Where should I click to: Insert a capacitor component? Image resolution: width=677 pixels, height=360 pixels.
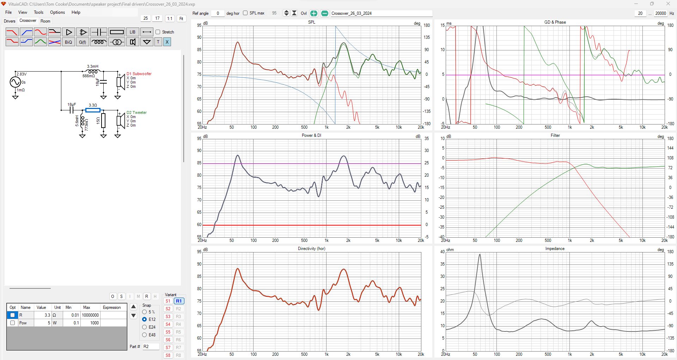tap(98, 32)
